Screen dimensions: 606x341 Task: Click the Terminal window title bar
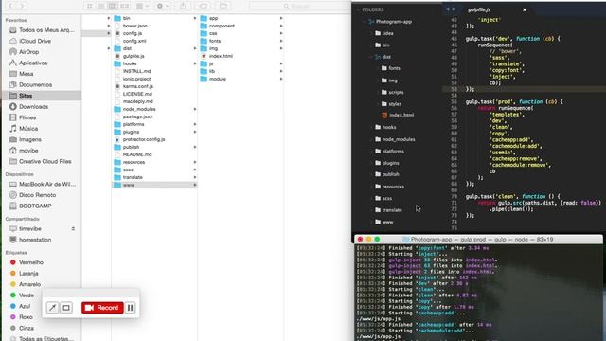478,240
